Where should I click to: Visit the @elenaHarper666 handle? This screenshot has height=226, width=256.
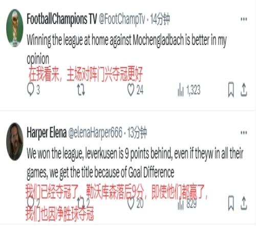(x=95, y=133)
